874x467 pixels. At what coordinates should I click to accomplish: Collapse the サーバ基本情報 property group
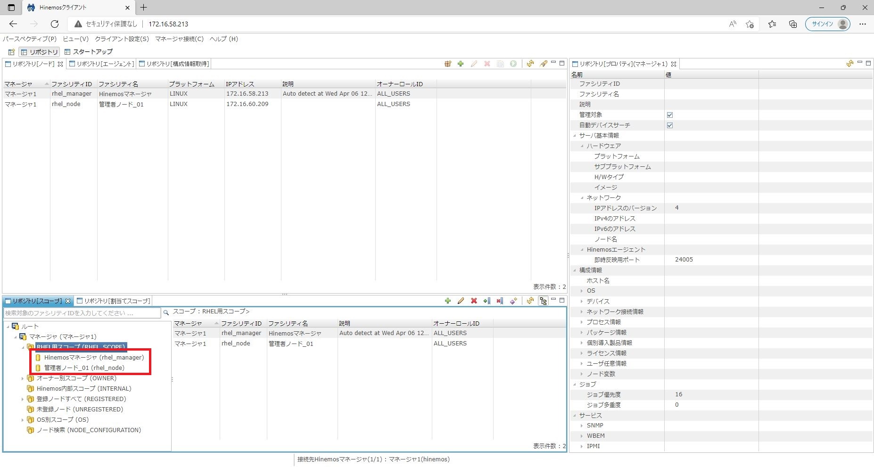click(x=575, y=136)
